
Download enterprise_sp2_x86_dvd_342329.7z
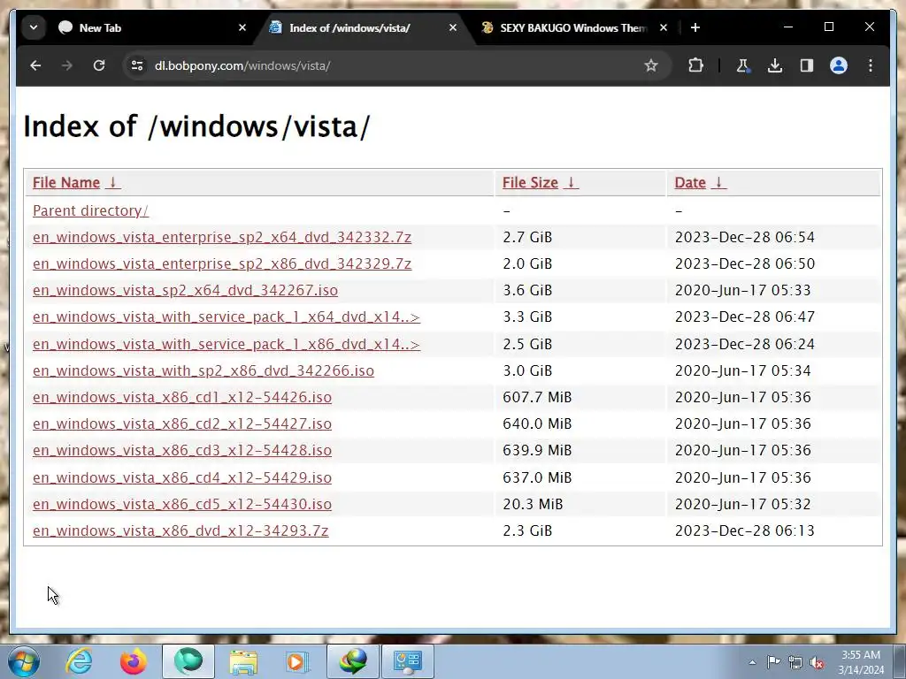222,263
